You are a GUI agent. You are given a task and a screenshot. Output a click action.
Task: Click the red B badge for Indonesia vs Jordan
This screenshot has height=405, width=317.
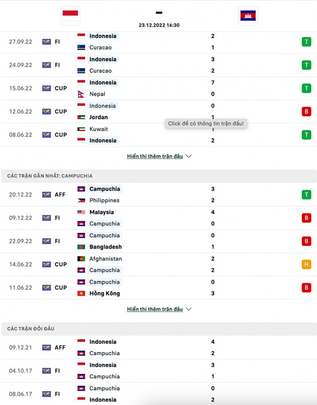(307, 111)
